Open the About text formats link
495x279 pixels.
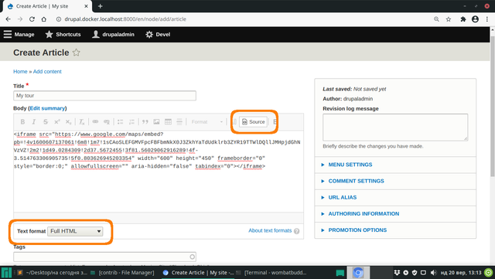point(270,231)
